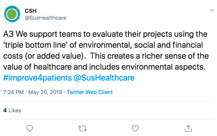Open the #improve4patients hashtag
Viewport: 217px width, 136px height.
click(x=37, y=78)
